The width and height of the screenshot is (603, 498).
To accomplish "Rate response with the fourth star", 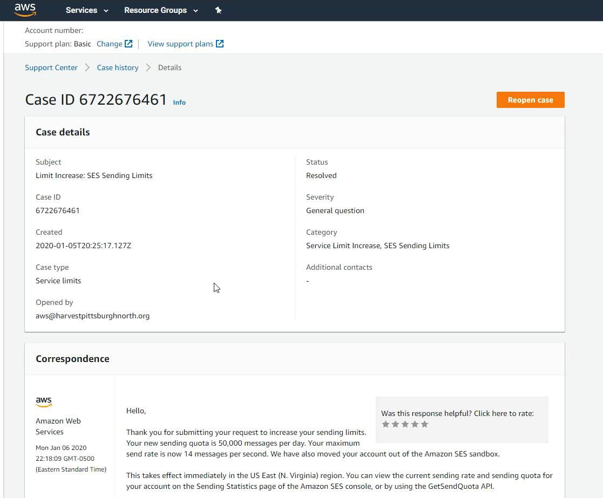I will (x=415, y=424).
